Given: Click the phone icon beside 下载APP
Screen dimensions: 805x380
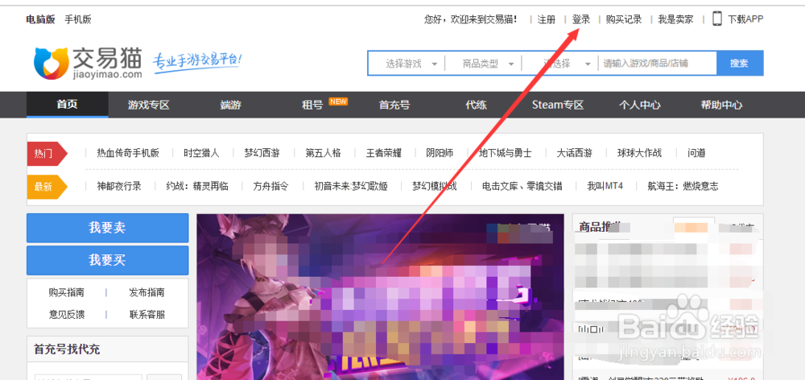Looking at the screenshot, I should pos(716,19).
